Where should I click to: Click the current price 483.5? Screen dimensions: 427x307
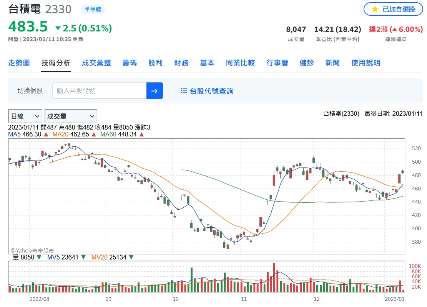click(x=28, y=26)
